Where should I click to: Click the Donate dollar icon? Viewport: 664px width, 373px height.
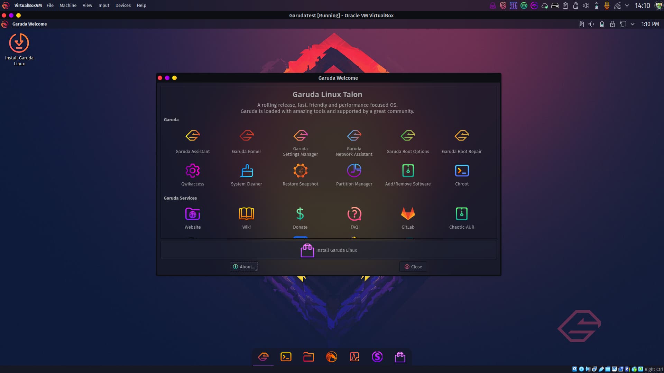tap(300, 214)
